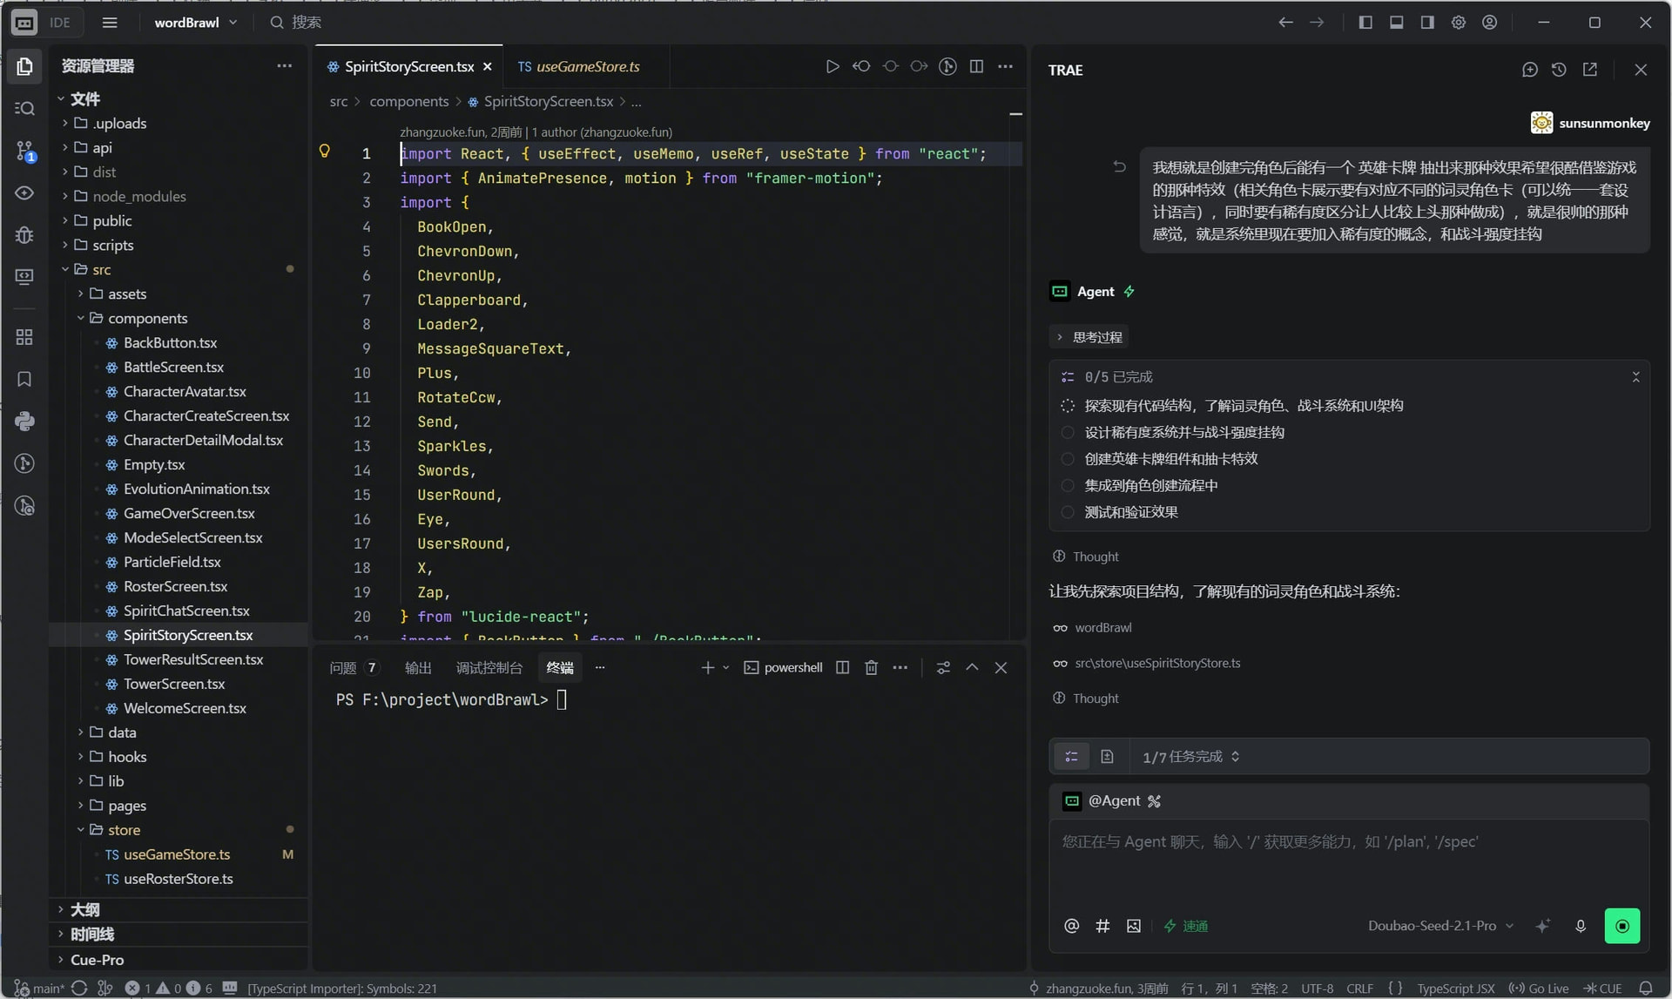Open Source Control with one pending change
The image size is (1672, 999).
coord(24,151)
